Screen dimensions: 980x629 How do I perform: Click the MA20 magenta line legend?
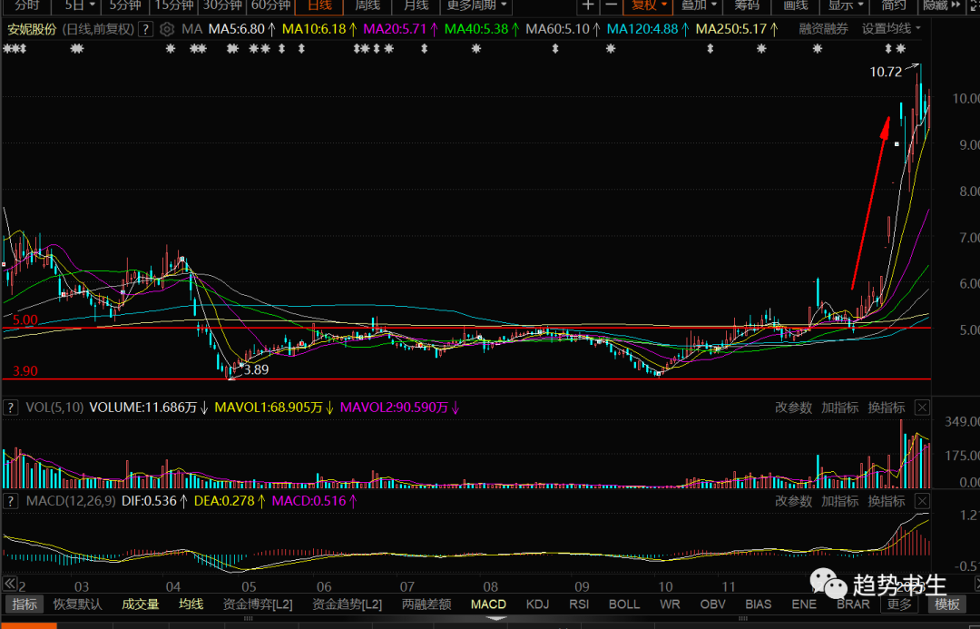coord(401,28)
